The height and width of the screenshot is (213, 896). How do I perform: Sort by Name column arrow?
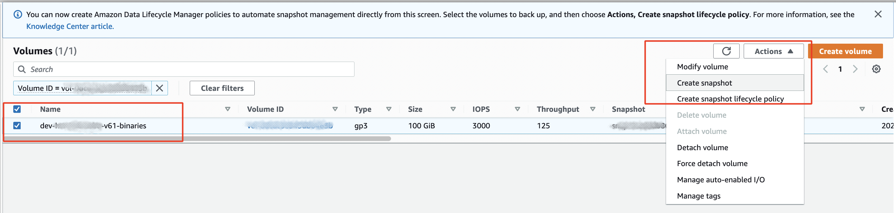pyautogui.click(x=228, y=109)
